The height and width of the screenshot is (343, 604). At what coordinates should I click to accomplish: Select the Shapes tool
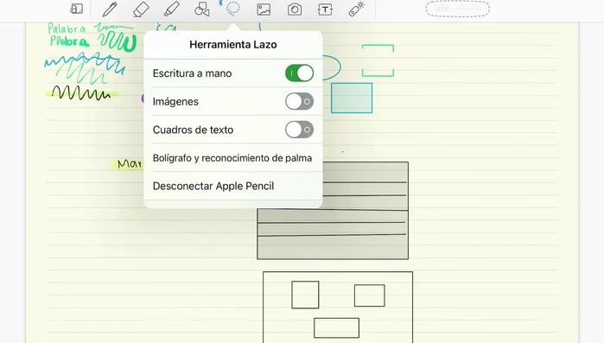pos(202,10)
